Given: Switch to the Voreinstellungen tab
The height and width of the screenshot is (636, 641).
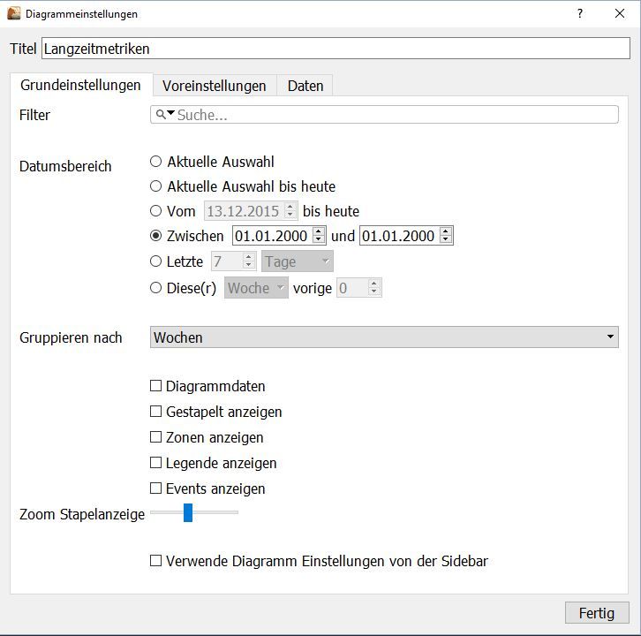Looking at the screenshot, I should pyautogui.click(x=214, y=86).
